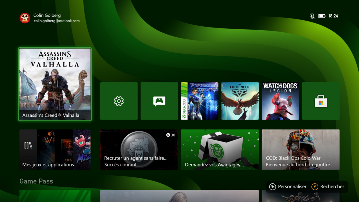Click the library books icon
The width and height of the screenshot is (359, 202).
click(x=28, y=145)
